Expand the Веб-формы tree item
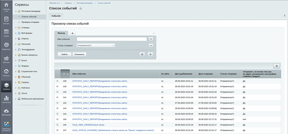Viewport: 288px width, 134px height. pos(16,33)
